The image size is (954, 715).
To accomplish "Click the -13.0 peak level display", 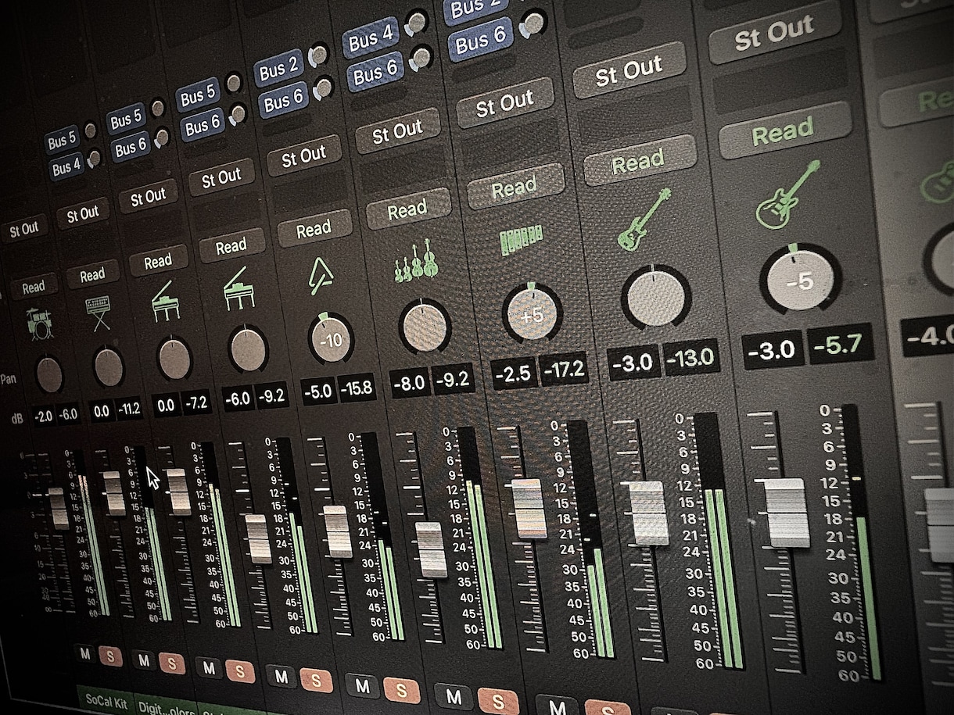I will point(690,359).
